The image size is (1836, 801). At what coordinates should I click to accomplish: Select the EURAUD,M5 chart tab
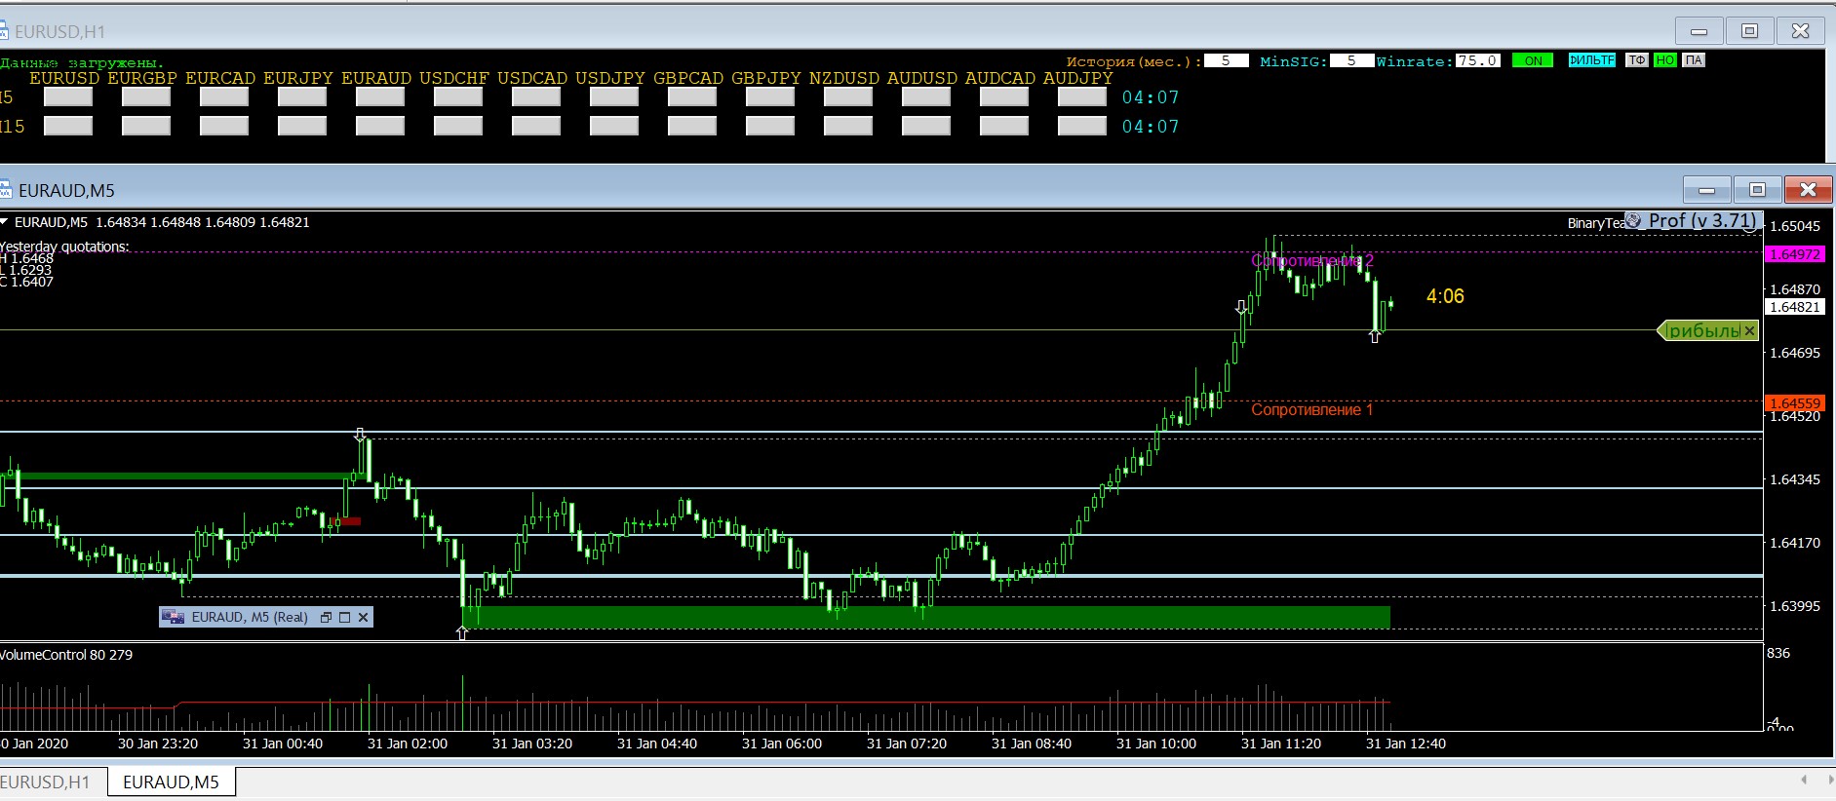click(x=171, y=782)
